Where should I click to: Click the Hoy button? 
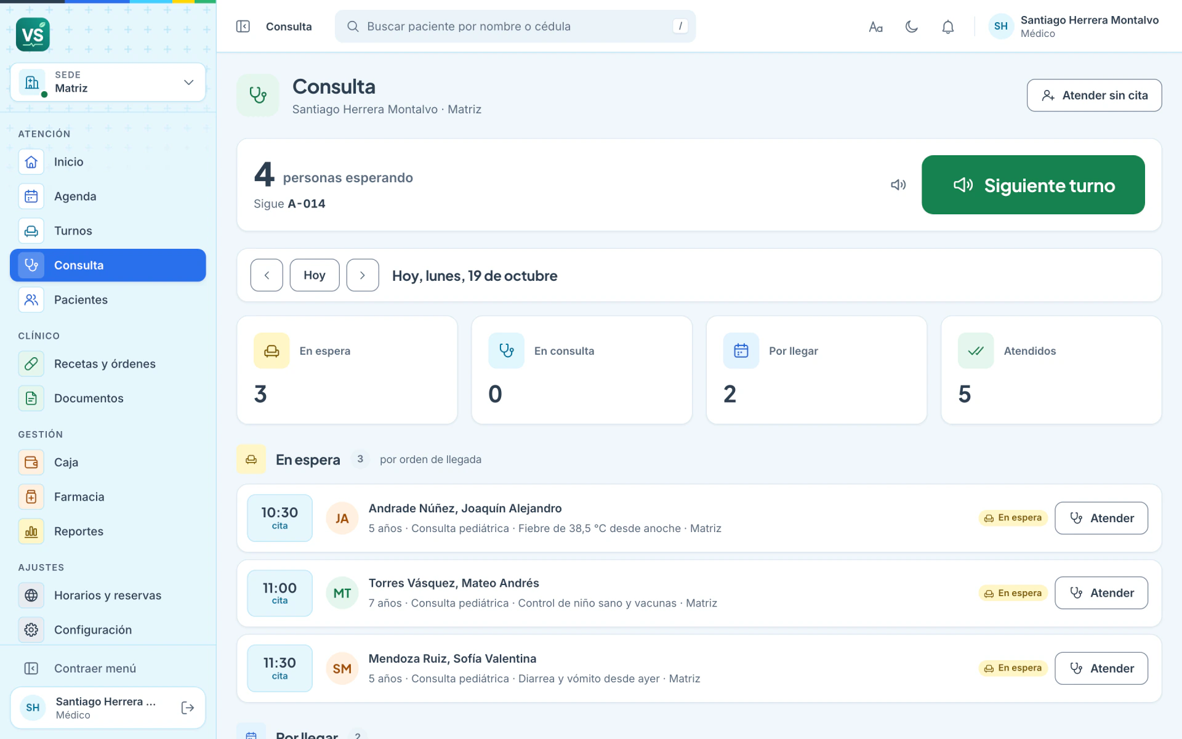[315, 275]
